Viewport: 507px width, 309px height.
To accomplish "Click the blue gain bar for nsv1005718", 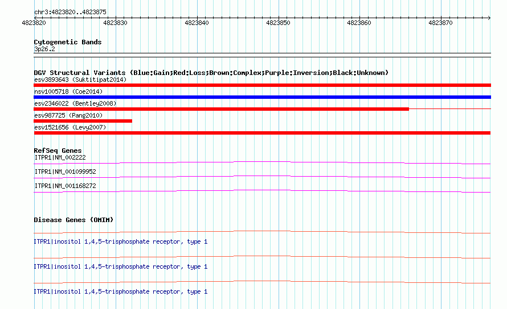I will point(262,97).
